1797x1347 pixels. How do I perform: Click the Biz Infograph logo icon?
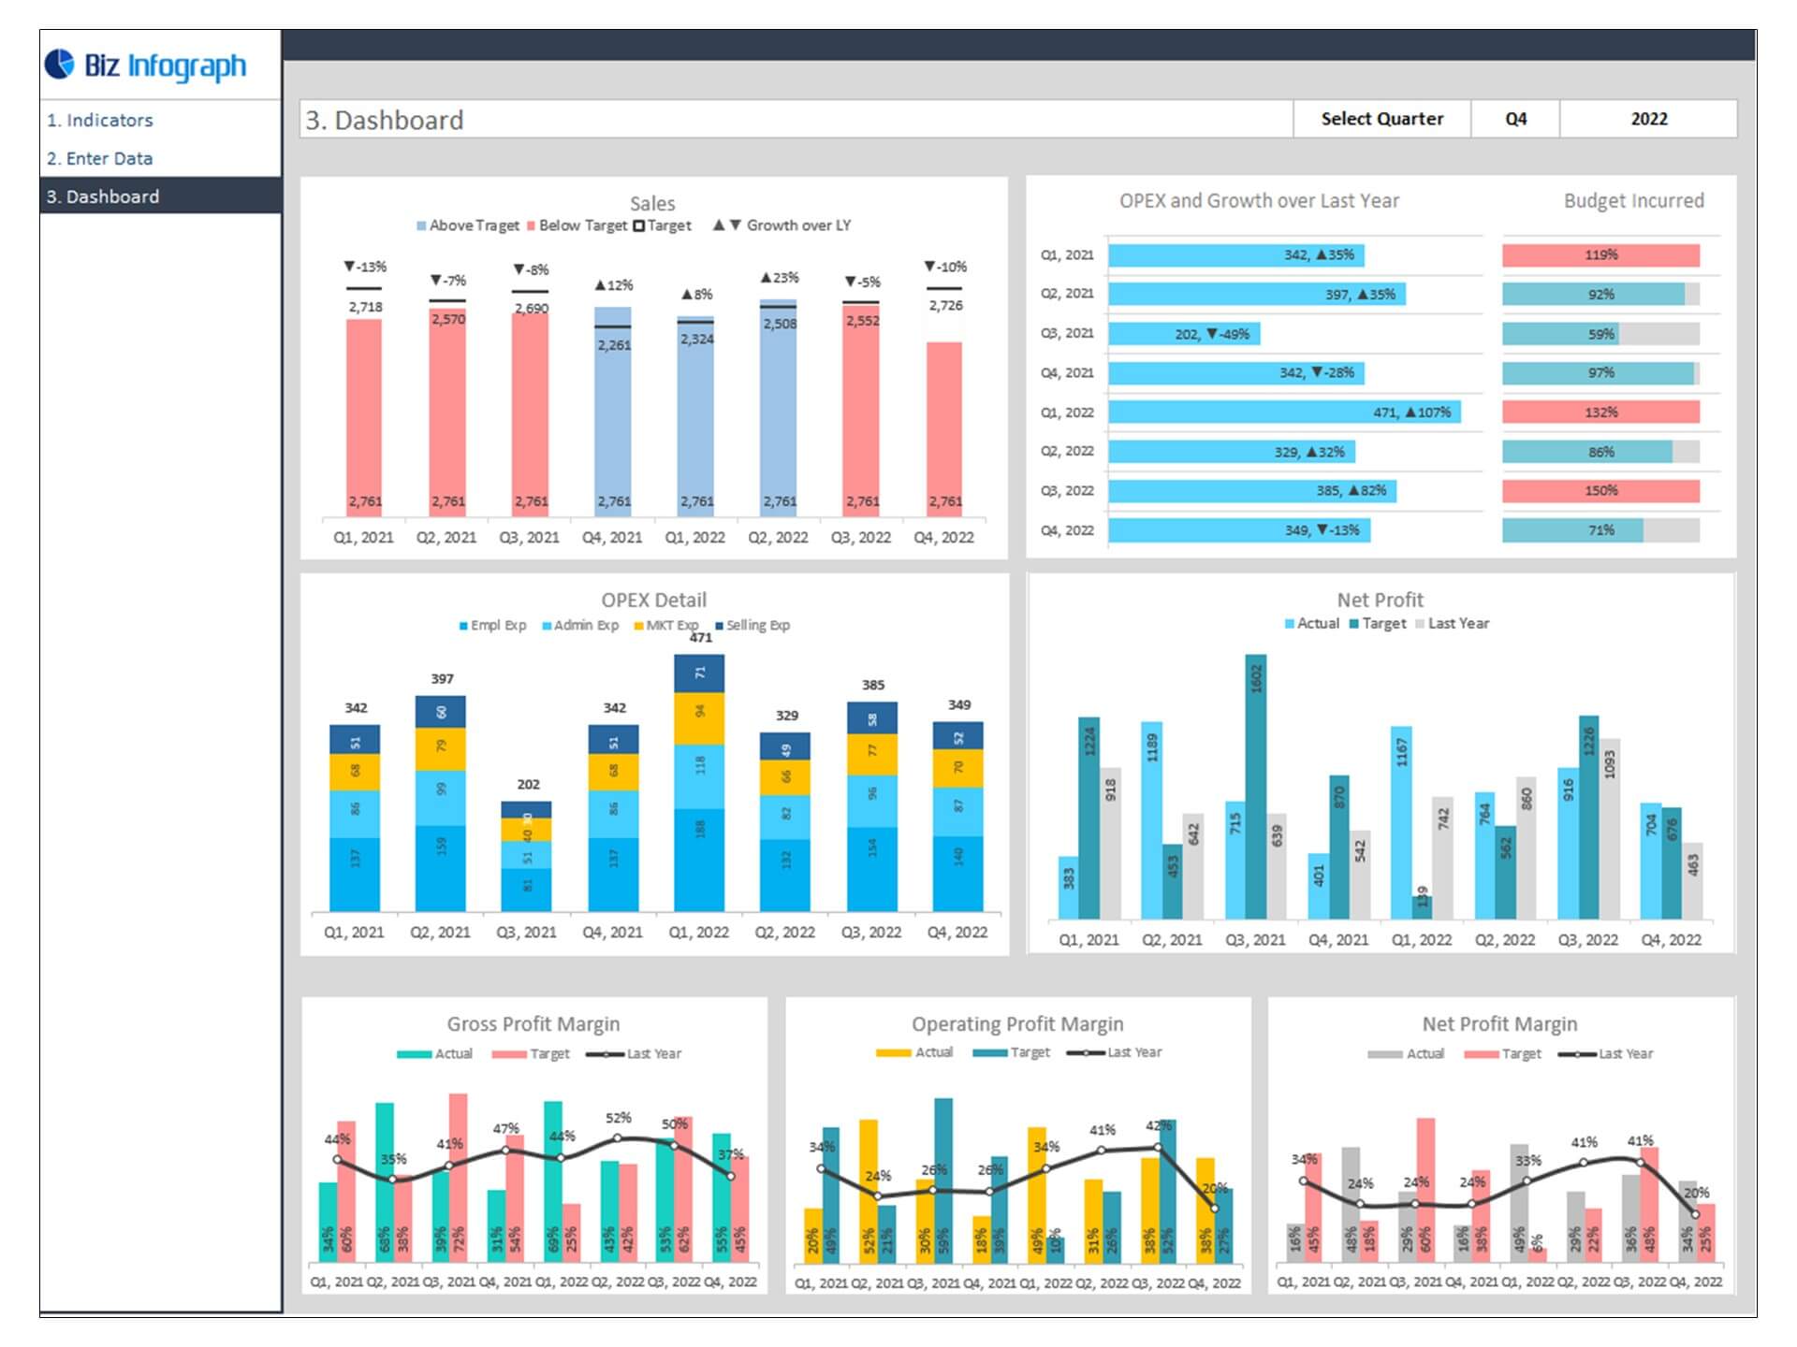[x=59, y=64]
